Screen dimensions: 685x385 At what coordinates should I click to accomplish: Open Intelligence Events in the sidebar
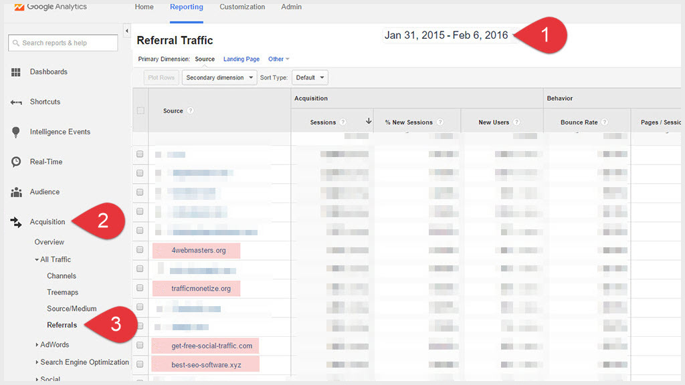[x=60, y=132]
